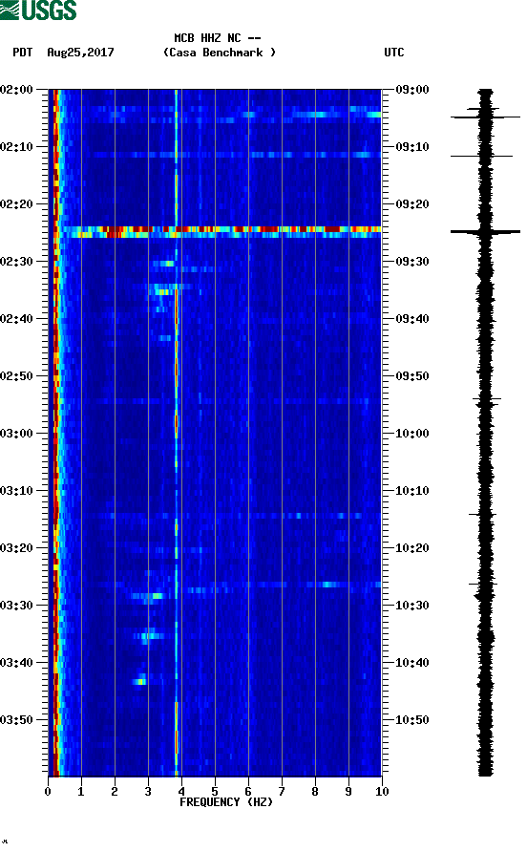
Task: Click the 09:50 UTC time label
Action: (412, 376)
